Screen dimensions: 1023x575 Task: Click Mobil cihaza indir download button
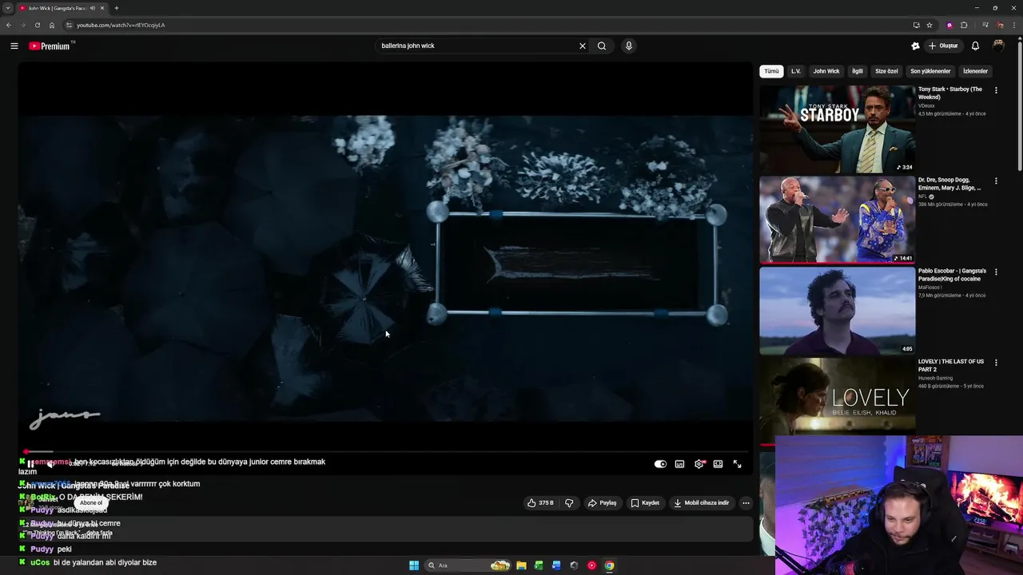(702, 503)
